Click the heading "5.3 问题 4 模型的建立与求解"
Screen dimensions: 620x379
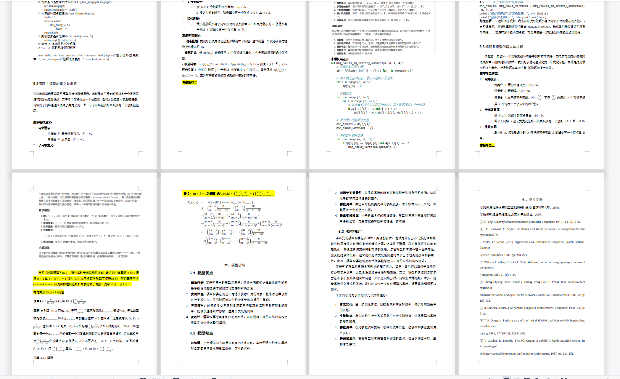click(x=55, y=84)
